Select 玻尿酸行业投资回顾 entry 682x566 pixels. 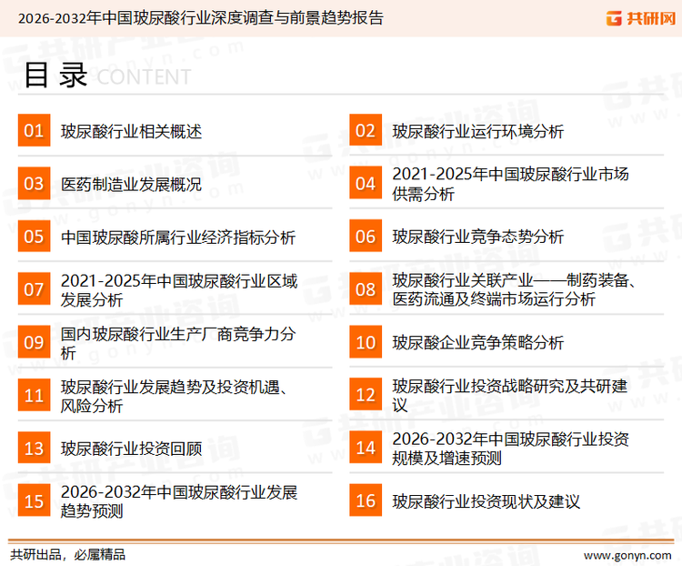click(x=131, y=448)
